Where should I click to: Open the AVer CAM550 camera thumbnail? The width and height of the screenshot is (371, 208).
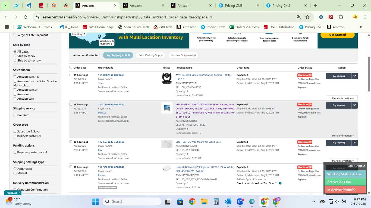point(167,79)
